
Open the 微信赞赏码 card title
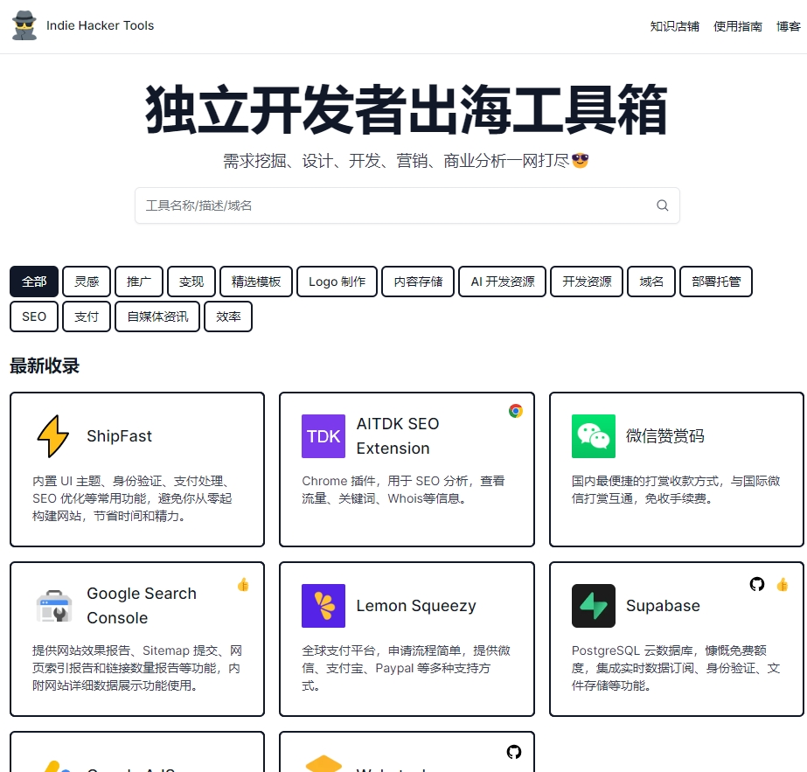(x=665, y=436)
